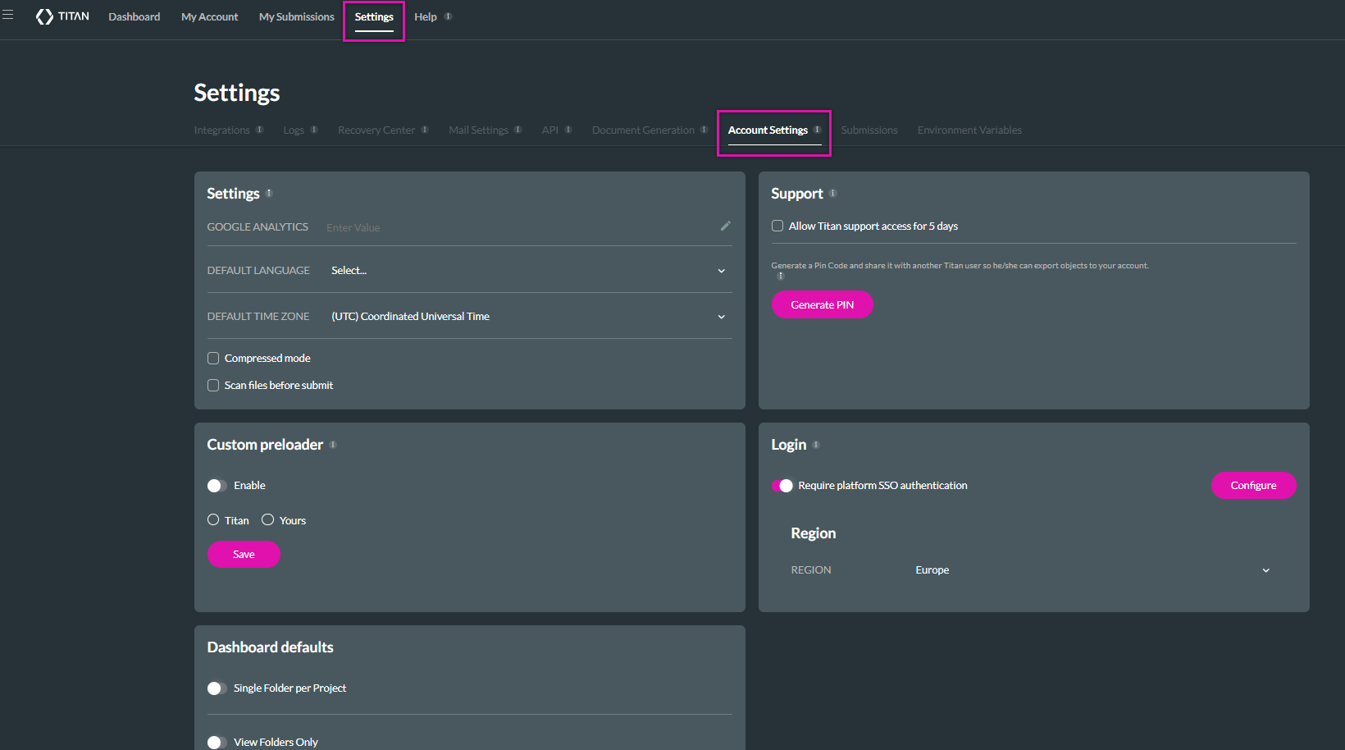The height and width of the screenshot is (750, 1345).
Task: Click the Configure button
Action: pos(1253,485)
